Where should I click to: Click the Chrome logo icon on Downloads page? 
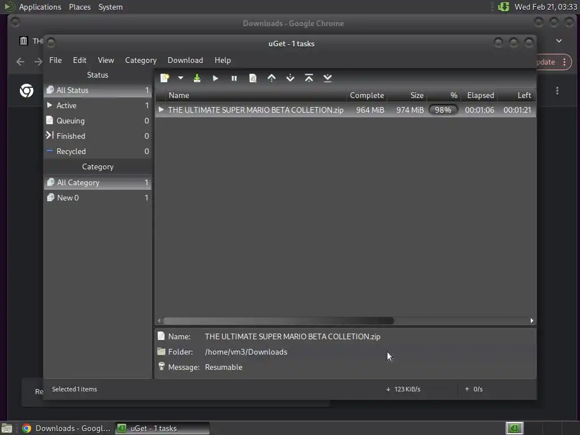pyautogui.click(x=27, y=91)
